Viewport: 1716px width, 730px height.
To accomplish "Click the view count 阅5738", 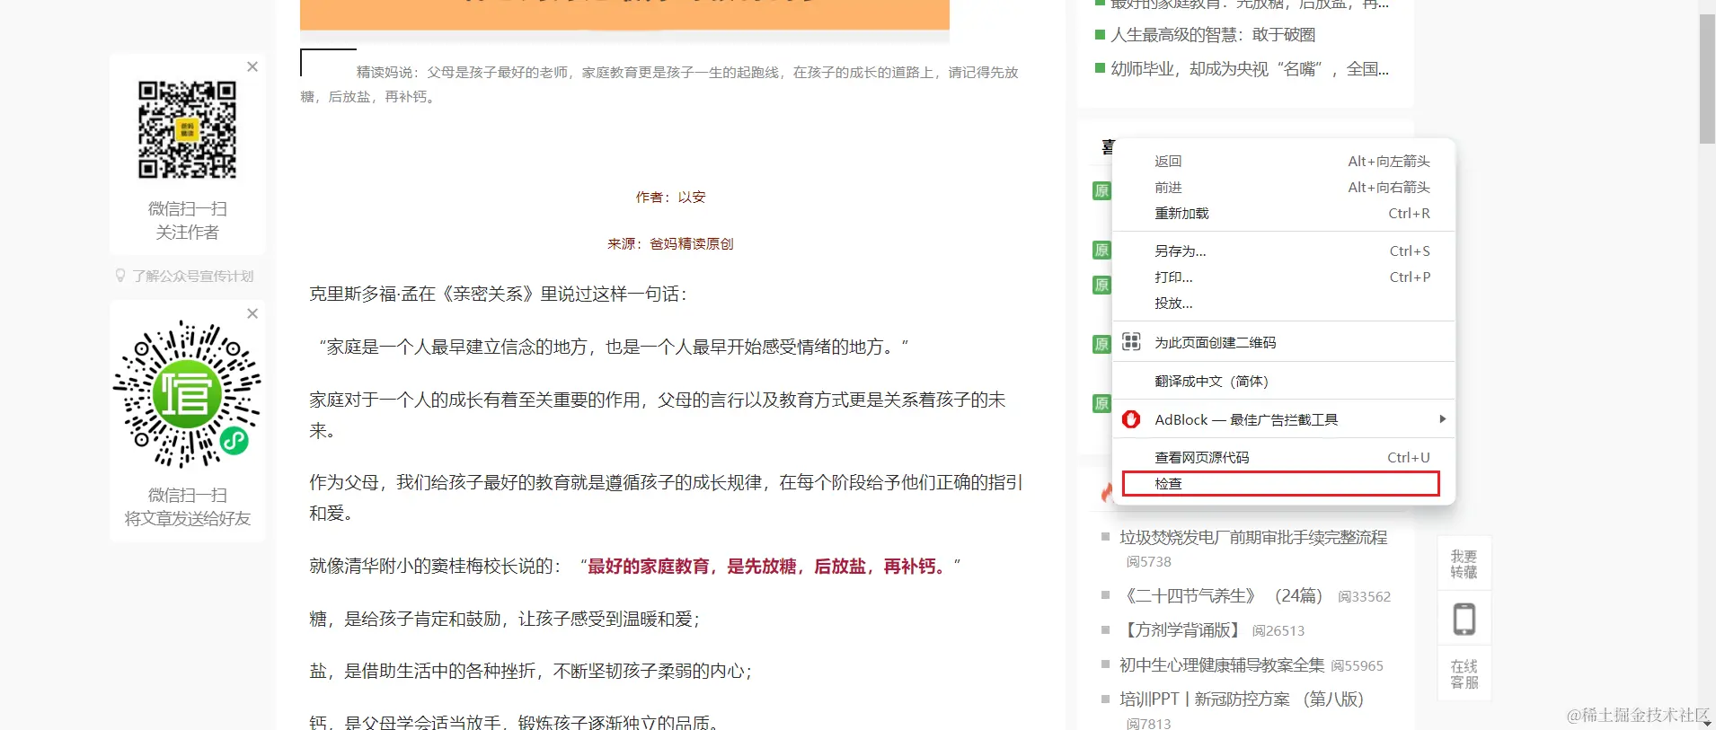I will point(1149,561).
